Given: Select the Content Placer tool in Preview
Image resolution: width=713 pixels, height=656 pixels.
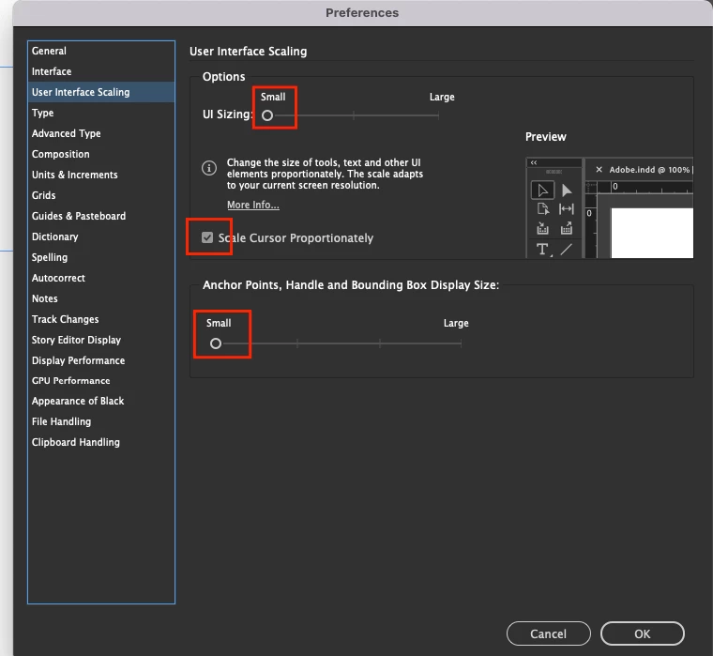Looking at the screenshot, I should pyautogui.click(x=566, y=228).
